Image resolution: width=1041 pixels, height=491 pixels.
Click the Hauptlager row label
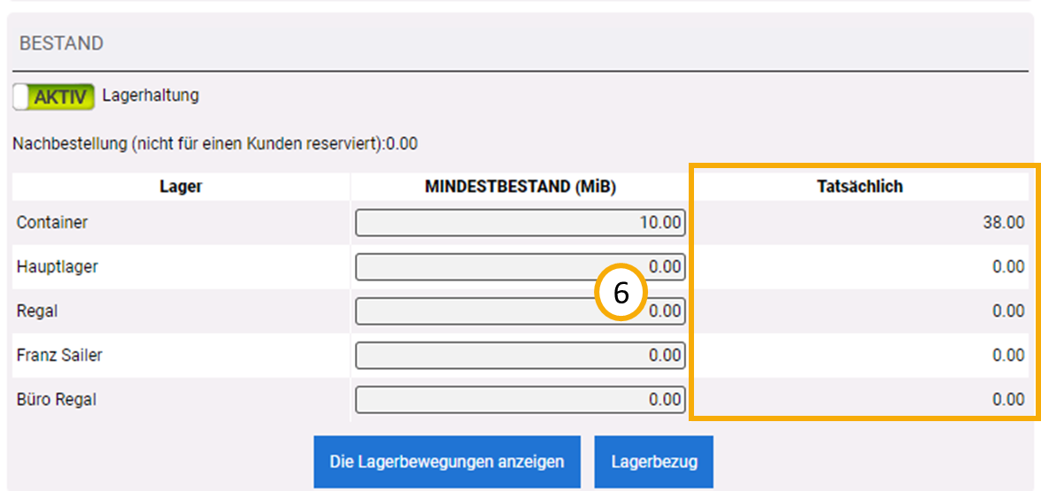57,267
